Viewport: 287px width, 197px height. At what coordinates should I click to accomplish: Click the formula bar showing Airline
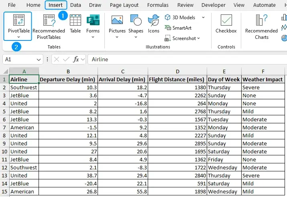187,59
